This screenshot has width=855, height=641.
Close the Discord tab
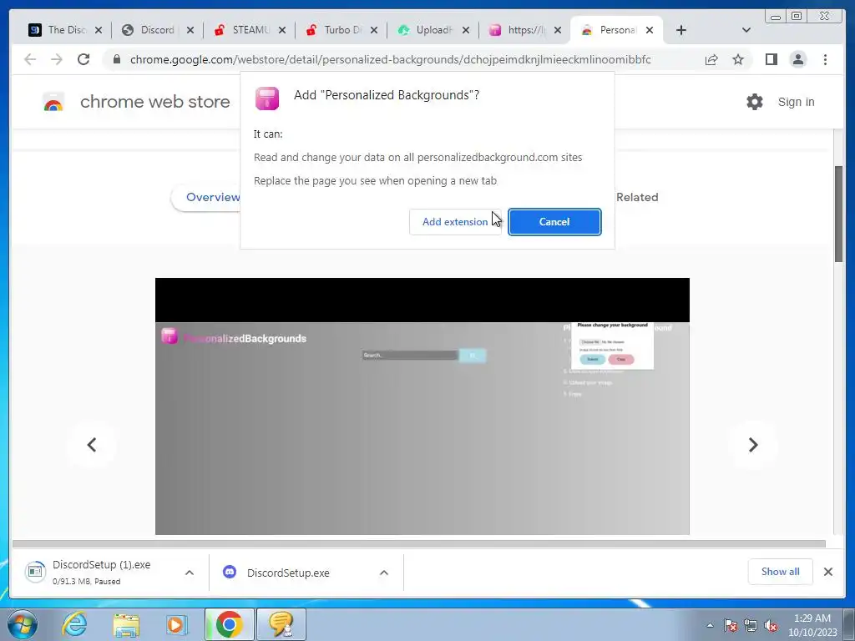point(190,31)
